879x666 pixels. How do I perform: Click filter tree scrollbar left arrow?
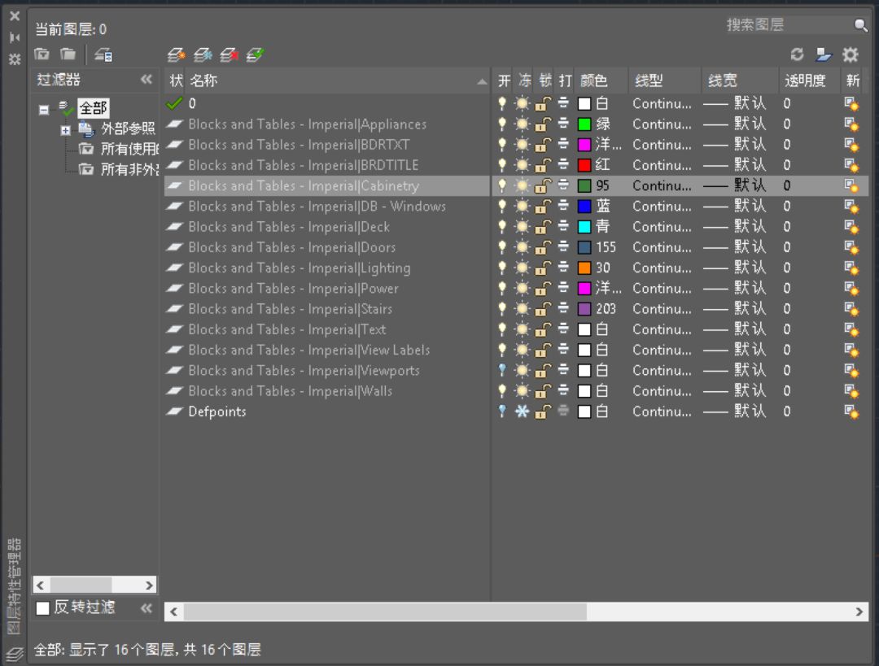click(41, 585)
